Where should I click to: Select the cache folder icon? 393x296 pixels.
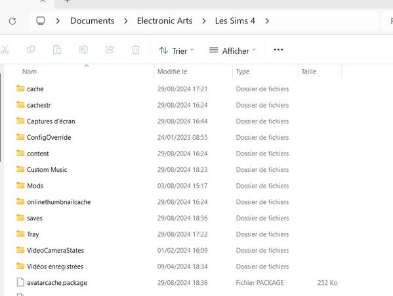(x=20, y=89)
